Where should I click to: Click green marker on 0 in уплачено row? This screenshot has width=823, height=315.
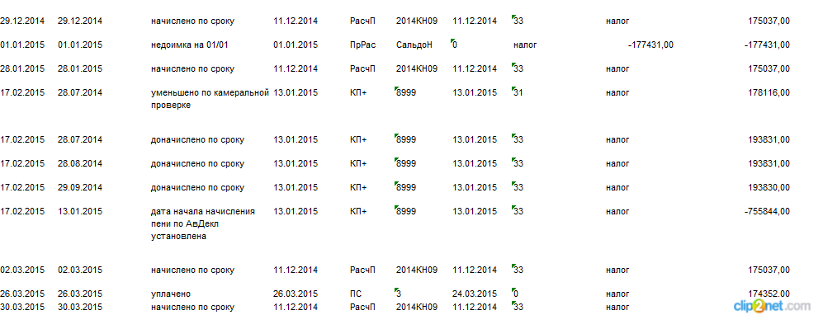point(513,290)
